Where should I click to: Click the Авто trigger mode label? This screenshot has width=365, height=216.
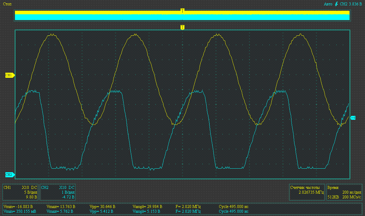328,4
